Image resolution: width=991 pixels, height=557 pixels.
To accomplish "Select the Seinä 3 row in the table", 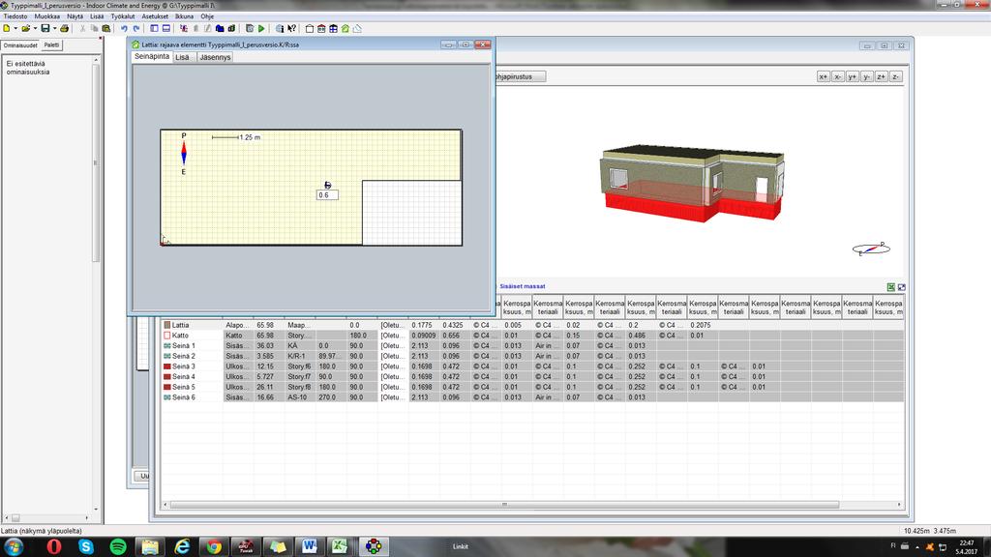I will [533, 366].
